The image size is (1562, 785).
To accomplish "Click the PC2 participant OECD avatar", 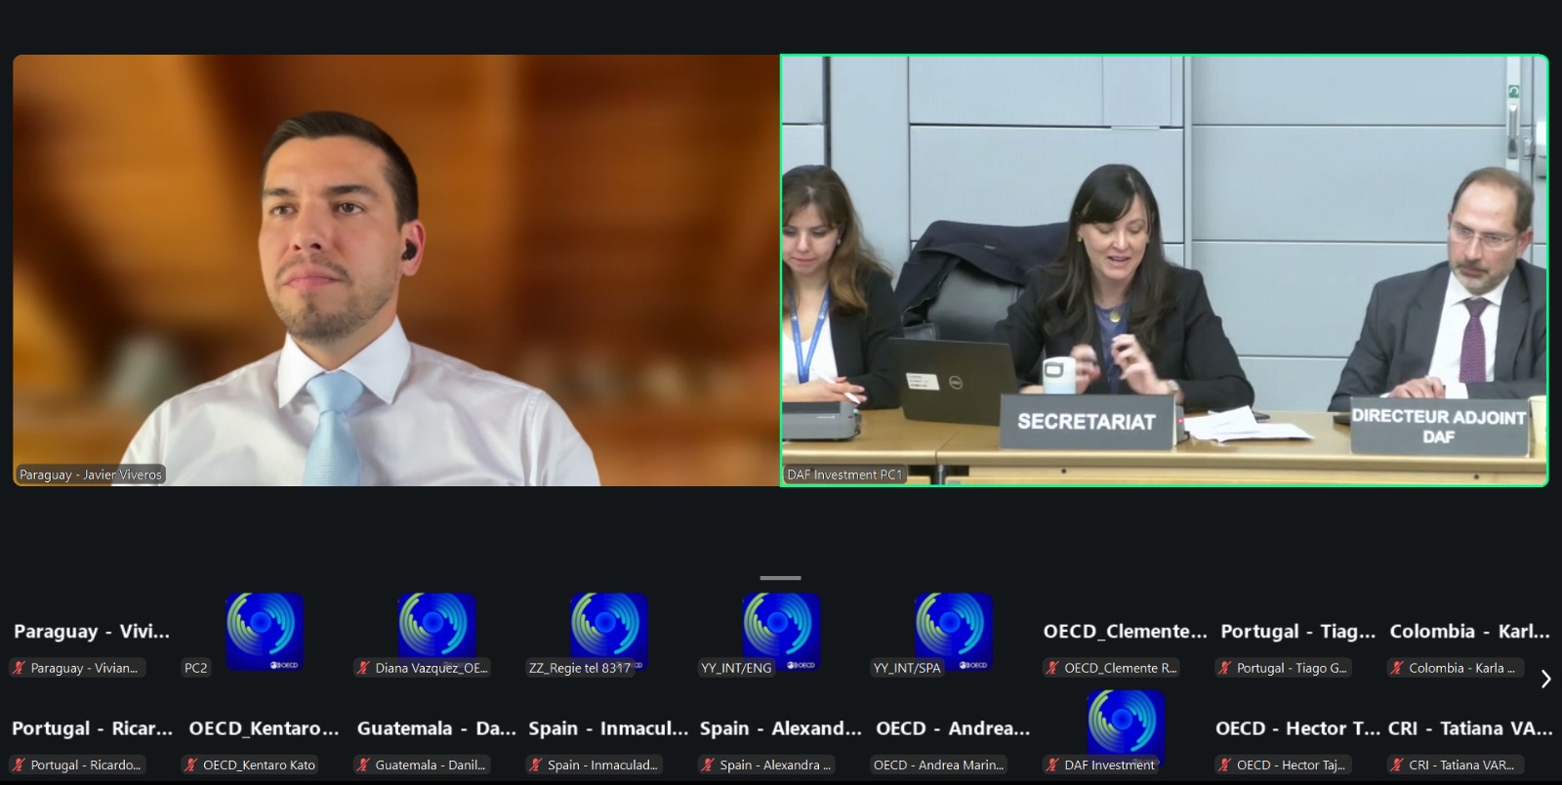I will [265, 630].
